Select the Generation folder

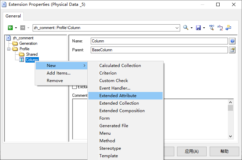click(x=28, y=43)
